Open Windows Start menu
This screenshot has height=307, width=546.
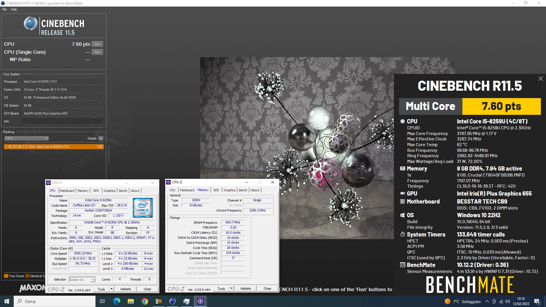point(7,301)
